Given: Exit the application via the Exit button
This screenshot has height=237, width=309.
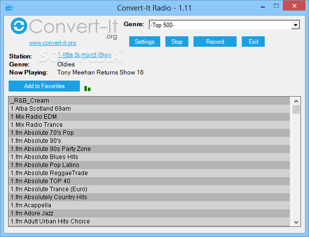Looking at the screenshot, I should (253, 42).
